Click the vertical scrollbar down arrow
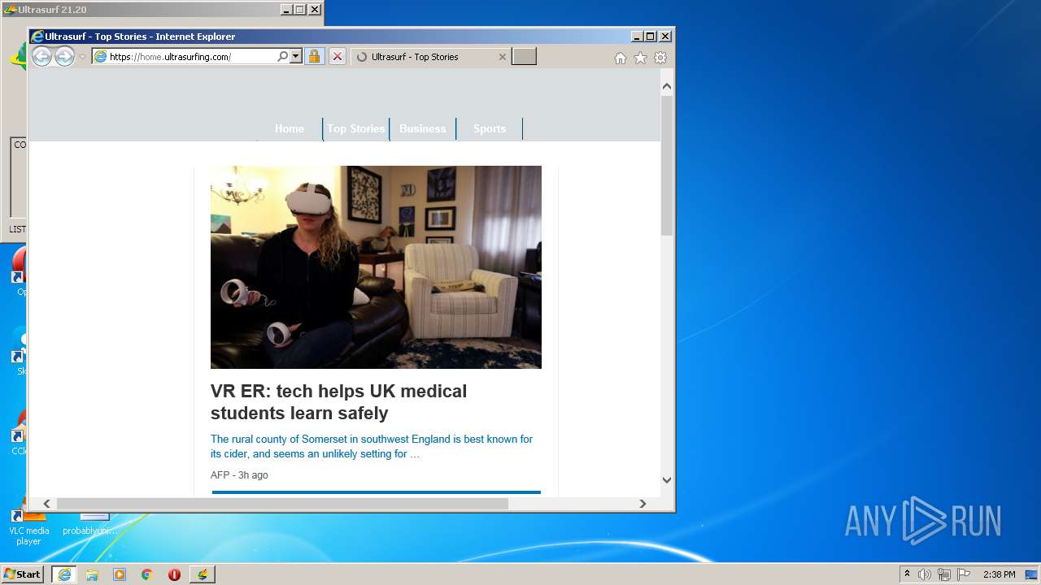The height and width of the screenshot is (585, 1041). coord(667,479)
